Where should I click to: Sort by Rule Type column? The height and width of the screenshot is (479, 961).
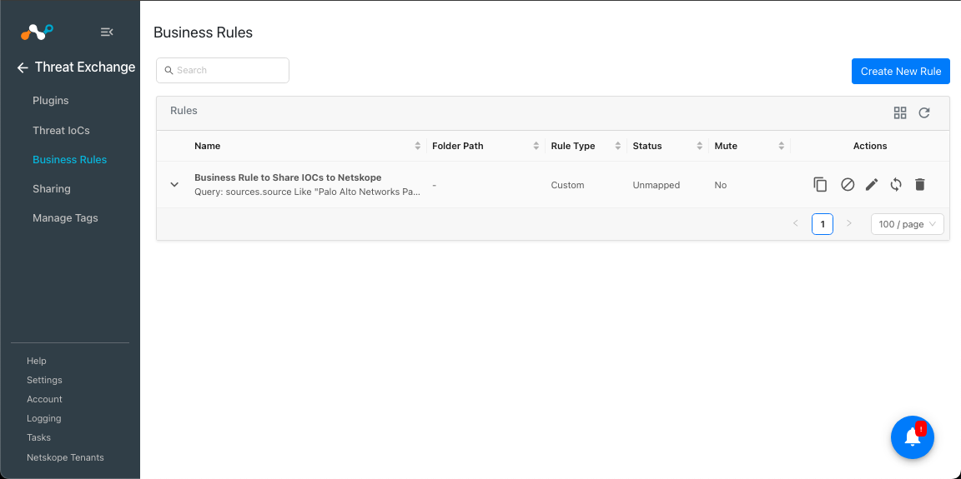click(x=618, y=147)
